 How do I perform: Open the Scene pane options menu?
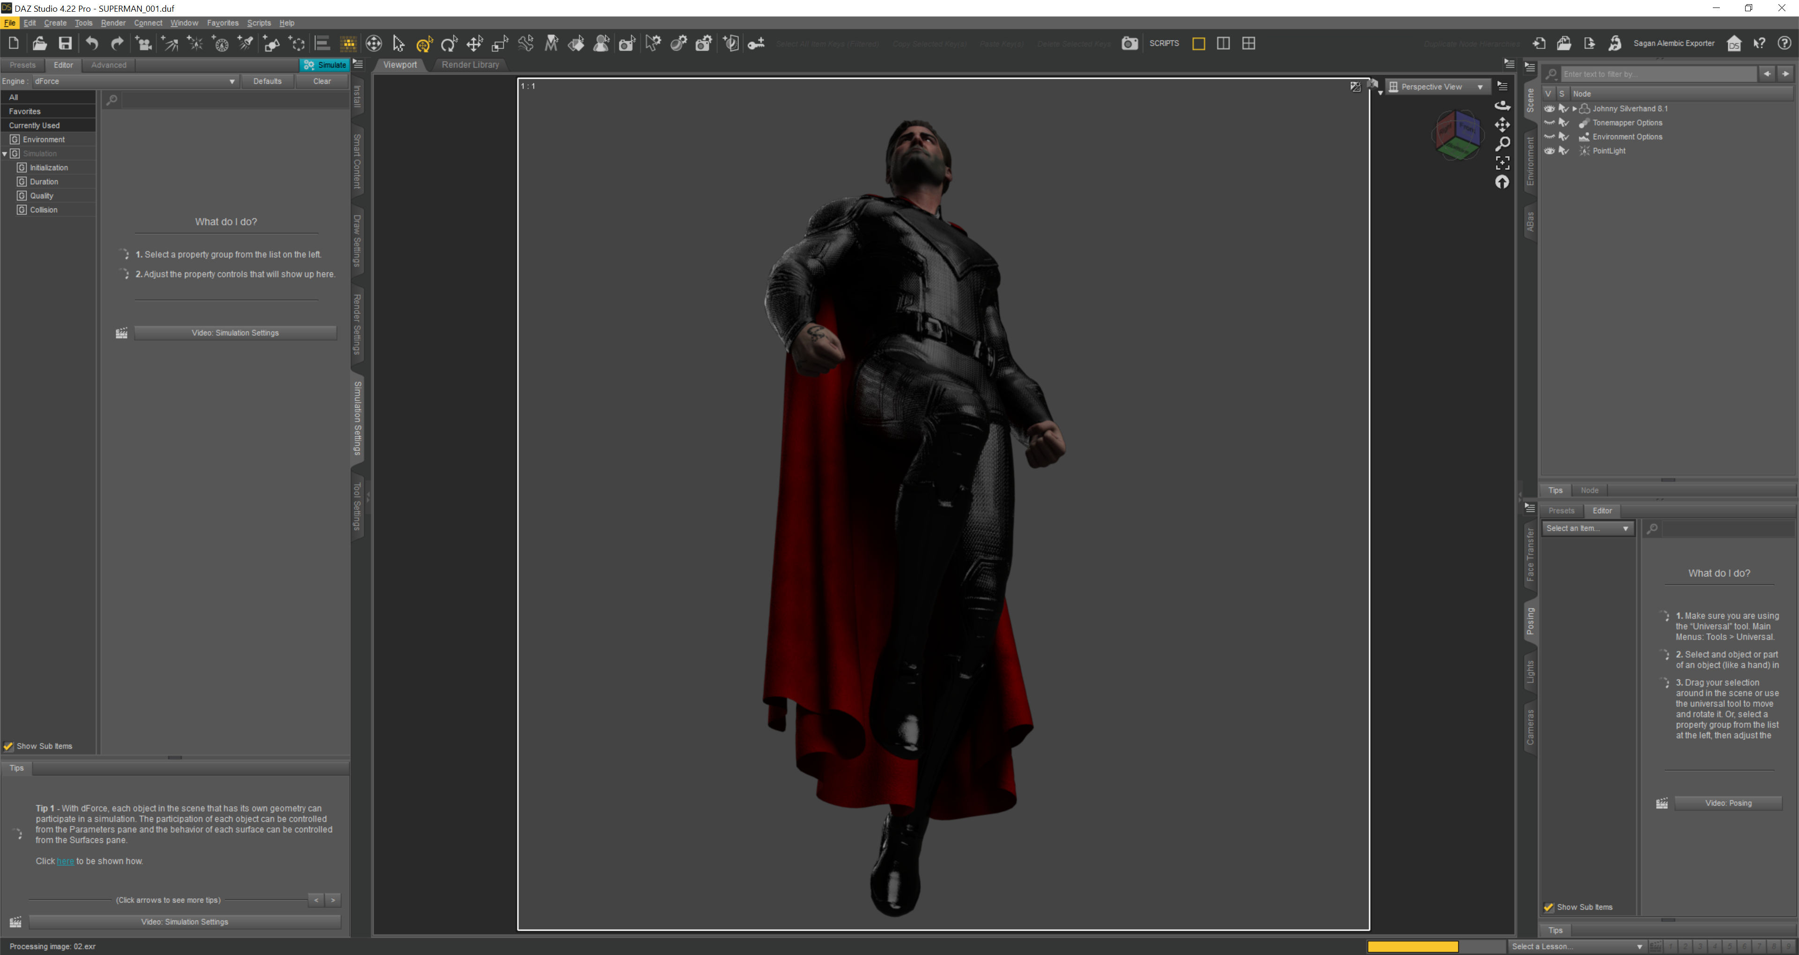[1530, 67]
